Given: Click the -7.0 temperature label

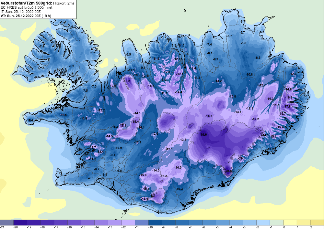Looking at the screenshot, I should click(163, 80).
